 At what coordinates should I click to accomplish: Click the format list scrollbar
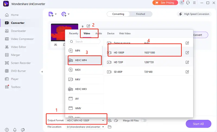pyautogui.click(x=103, y=56)
